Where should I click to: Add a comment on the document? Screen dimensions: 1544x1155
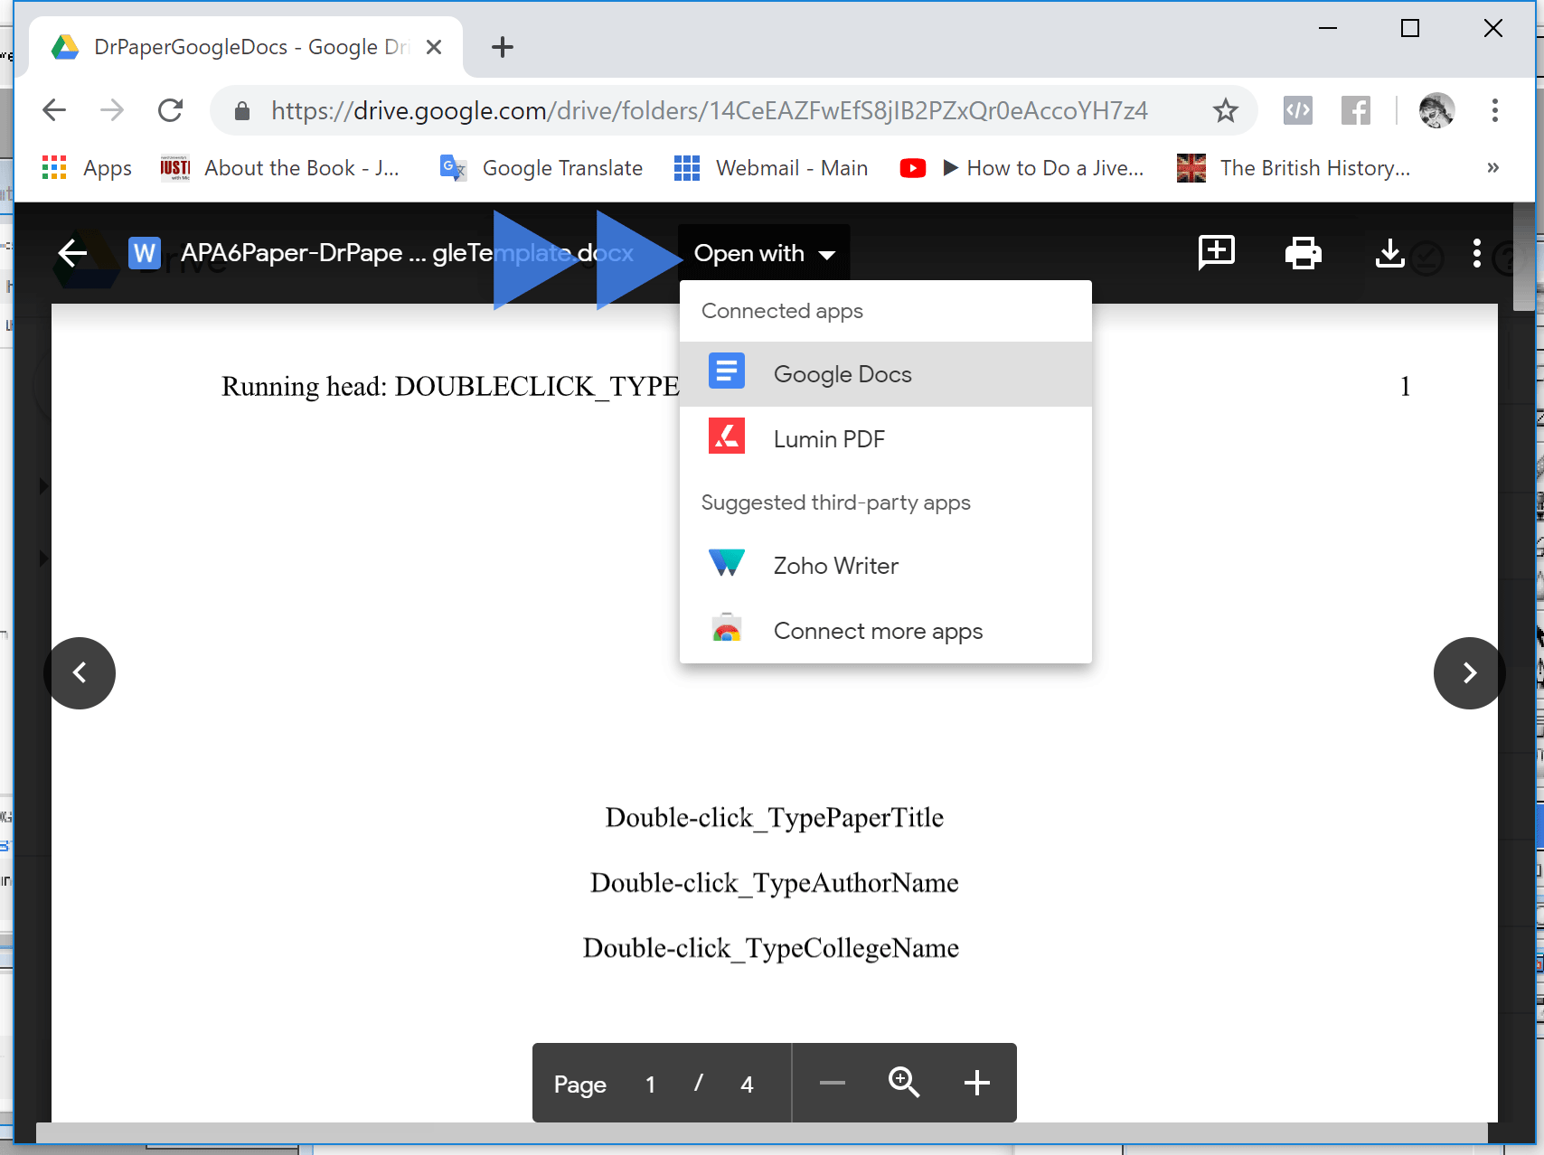coord(1216,253)
